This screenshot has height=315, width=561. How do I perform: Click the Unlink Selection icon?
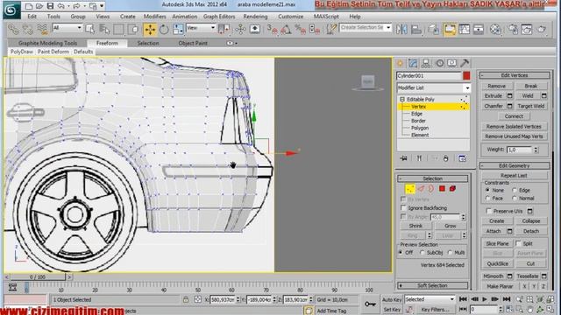click(28, 29)
